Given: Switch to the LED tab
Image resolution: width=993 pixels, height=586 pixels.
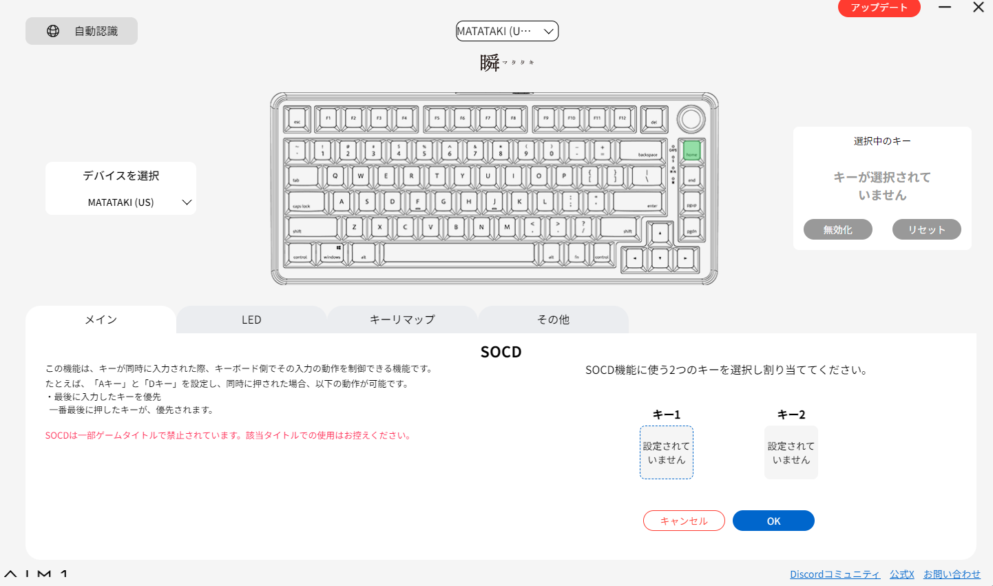Looking at the screenshot, I should click(251, 320).
